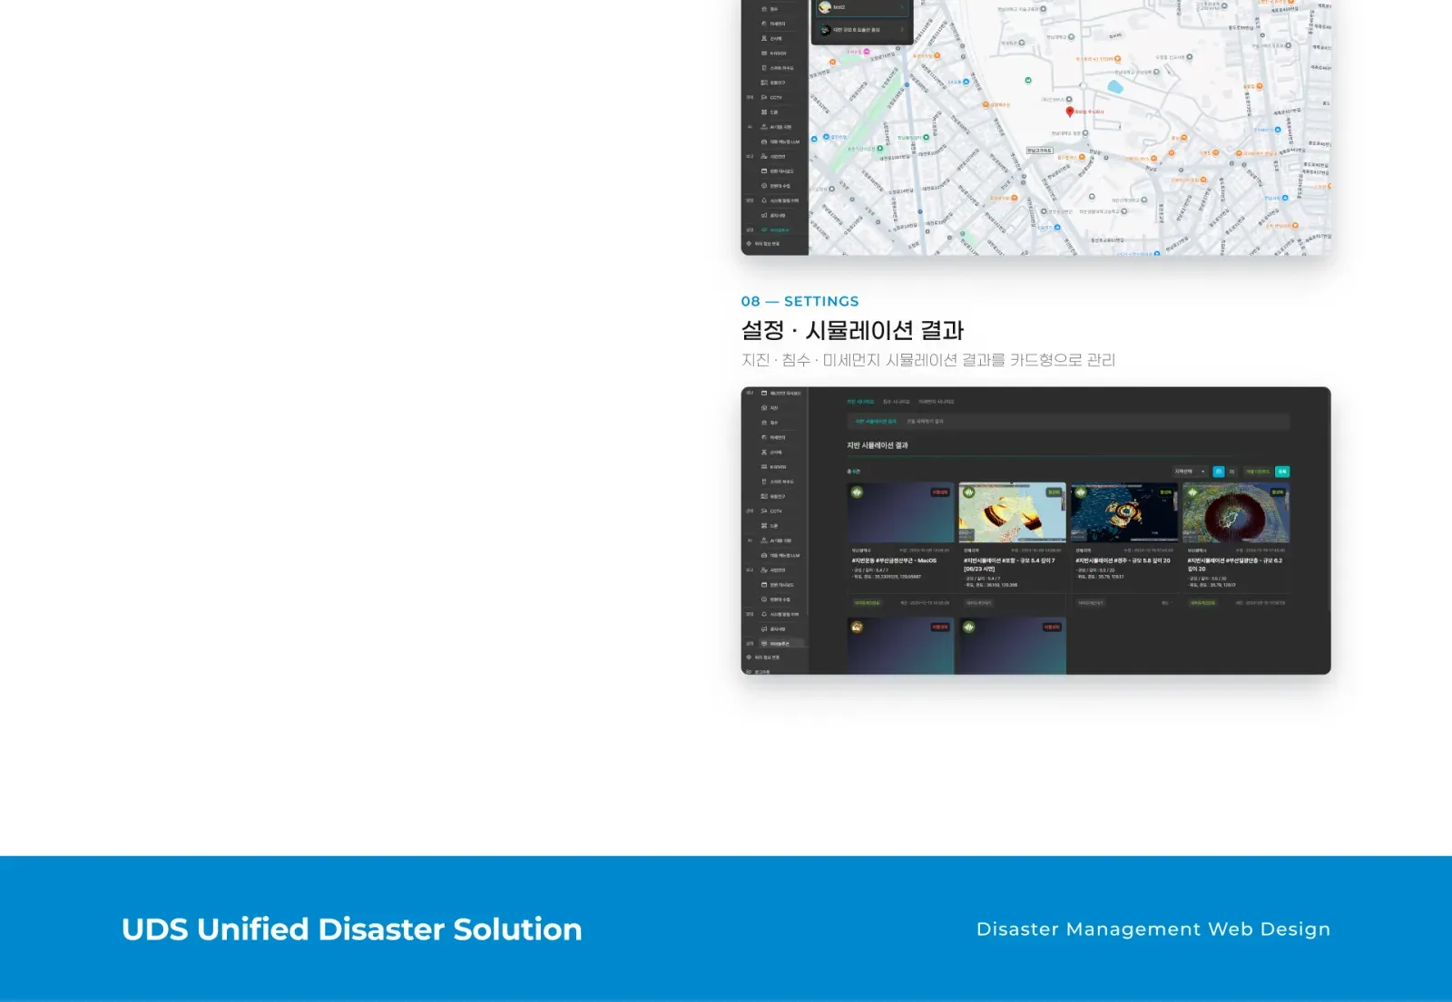Click the 08 — SETTINGS section label
This screenshot has height=1002, width=1452.
(x=800, y=301)
